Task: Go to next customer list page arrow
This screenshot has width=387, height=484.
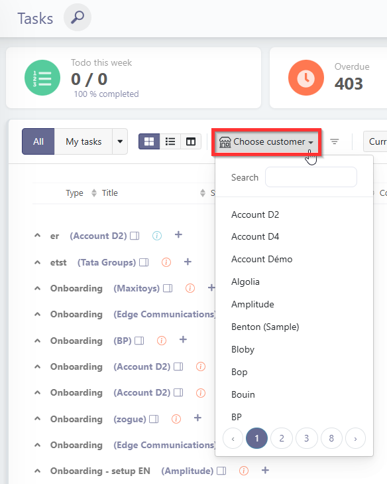Action: (356, 438)
